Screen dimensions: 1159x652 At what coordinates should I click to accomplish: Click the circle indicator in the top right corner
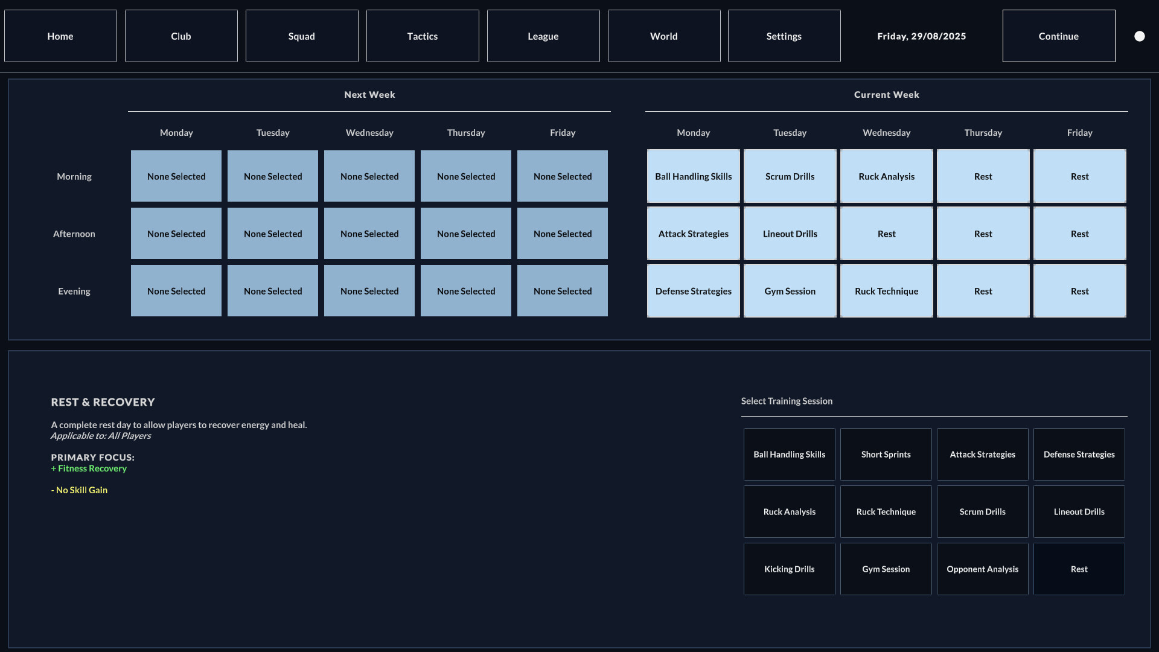coord(1140,36)
